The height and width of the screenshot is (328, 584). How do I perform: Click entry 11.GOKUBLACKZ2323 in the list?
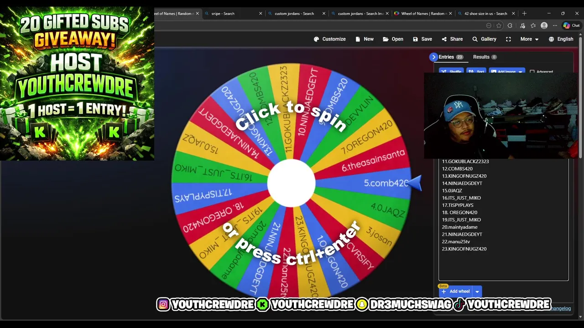(x=465, y=161)
